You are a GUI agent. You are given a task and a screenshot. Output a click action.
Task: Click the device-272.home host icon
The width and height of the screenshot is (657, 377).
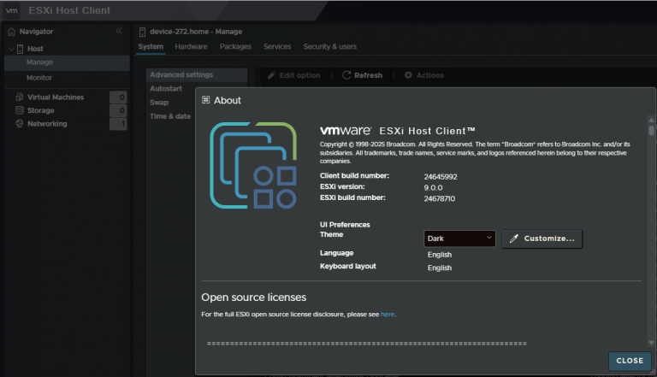[143, 32]
